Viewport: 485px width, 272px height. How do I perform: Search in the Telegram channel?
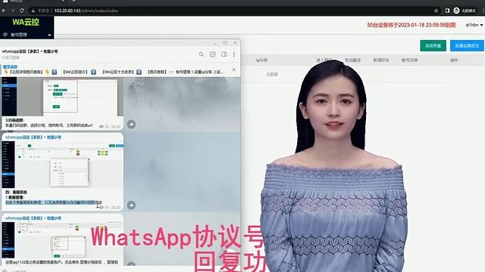(202, 54)
